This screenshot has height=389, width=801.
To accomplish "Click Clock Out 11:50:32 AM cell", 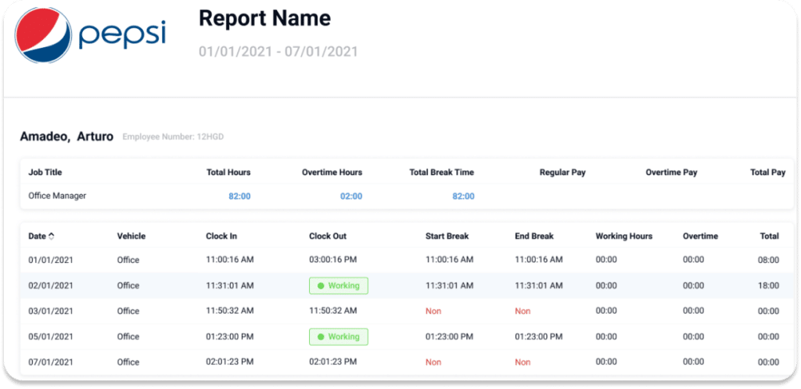I will click(333, 311).
